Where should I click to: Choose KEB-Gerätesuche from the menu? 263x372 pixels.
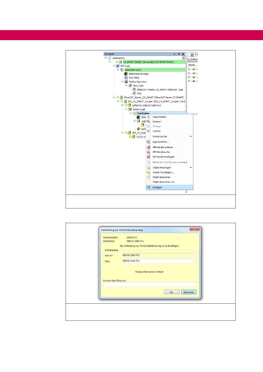tap(169, 152)
